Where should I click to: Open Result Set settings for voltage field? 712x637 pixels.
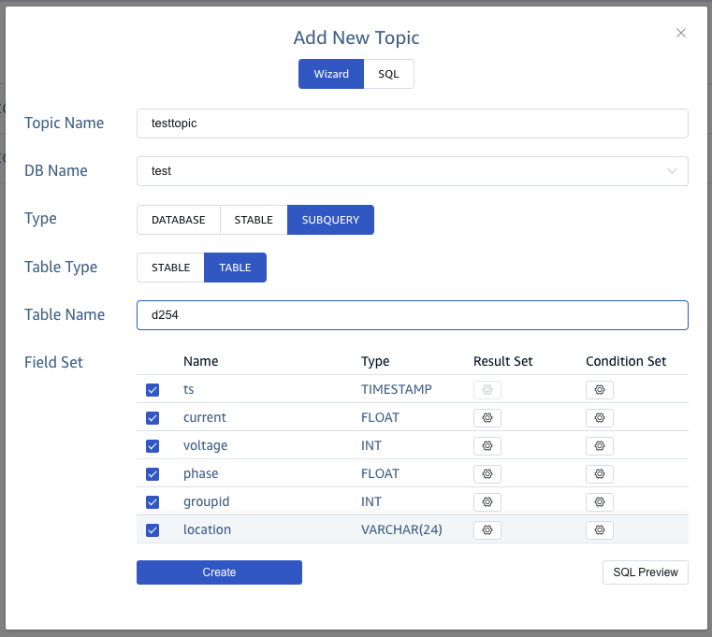click(x=487, y=445)
